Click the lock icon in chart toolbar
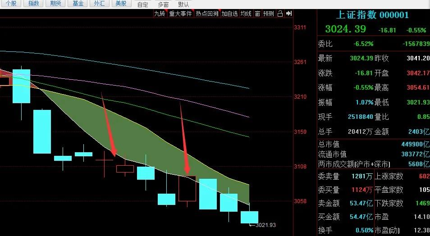The width and height of the screenshot is (430, 236). pos(280,14)
